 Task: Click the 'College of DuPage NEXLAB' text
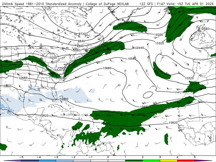107,4
